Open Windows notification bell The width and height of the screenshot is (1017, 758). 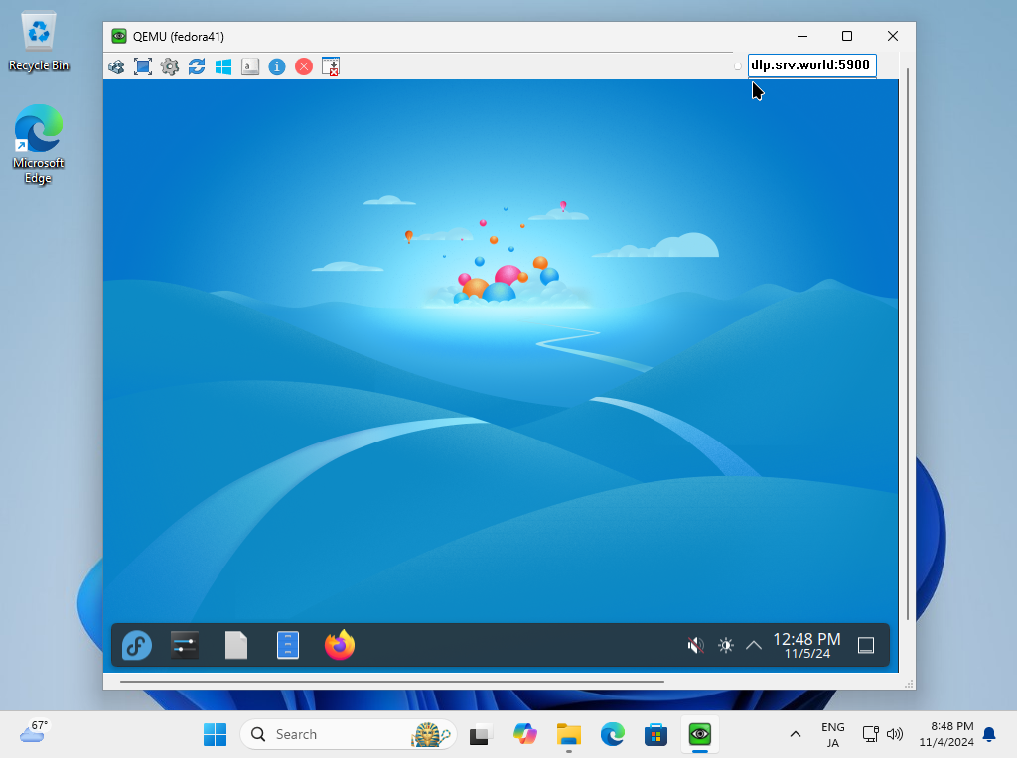pos(989,734)
